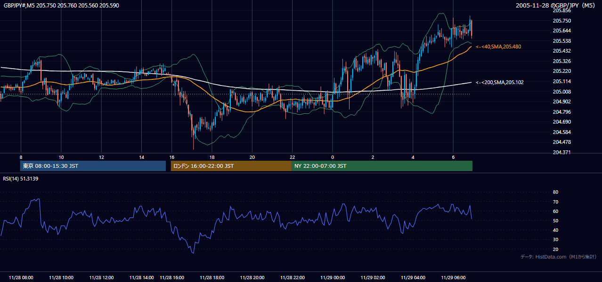Click the 11/29 04:00 time label

pyautogui.click(x=413, y=277)
